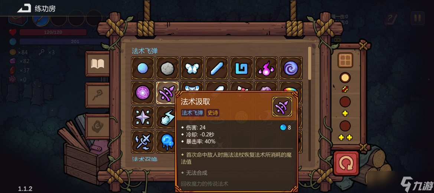Choose the blue dripping slime spell
The width and height of the screenshot is (434, 193).
point(166,142)
